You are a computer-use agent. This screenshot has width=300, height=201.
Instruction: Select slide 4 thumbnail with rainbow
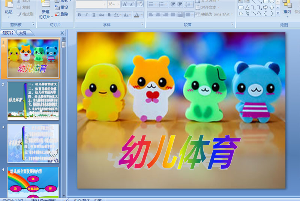tap(33, 182)
